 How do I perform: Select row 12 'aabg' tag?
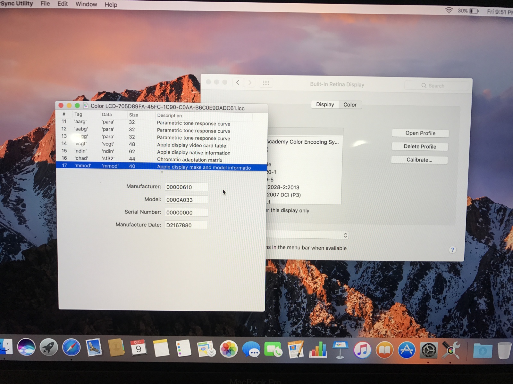click(162, 130)
